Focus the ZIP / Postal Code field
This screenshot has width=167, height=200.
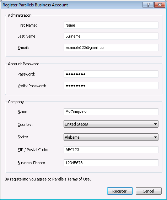click(x=111, y=150)
